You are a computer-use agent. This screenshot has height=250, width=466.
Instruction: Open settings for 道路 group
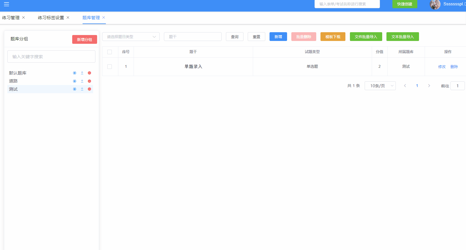pyautogui.click(x=75, y=81)
